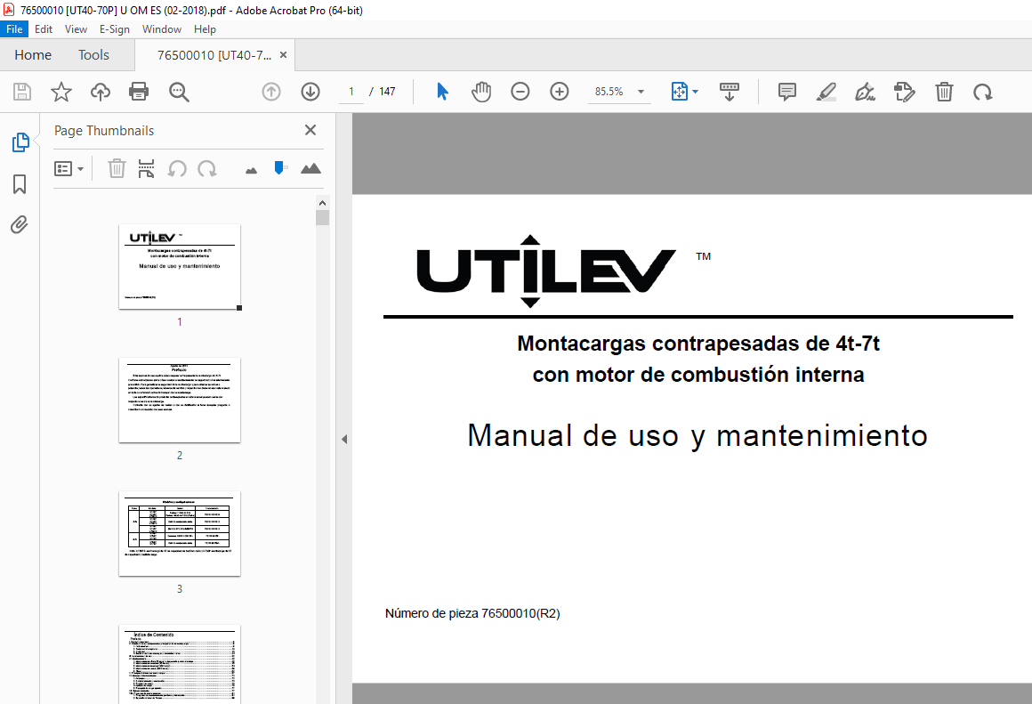Go to next page arrow
The height and width of the screenshot is (704, 1032).
click(310, 92)
